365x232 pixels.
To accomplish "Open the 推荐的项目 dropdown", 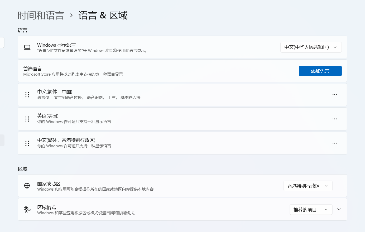I will click(x=311, y=209).
